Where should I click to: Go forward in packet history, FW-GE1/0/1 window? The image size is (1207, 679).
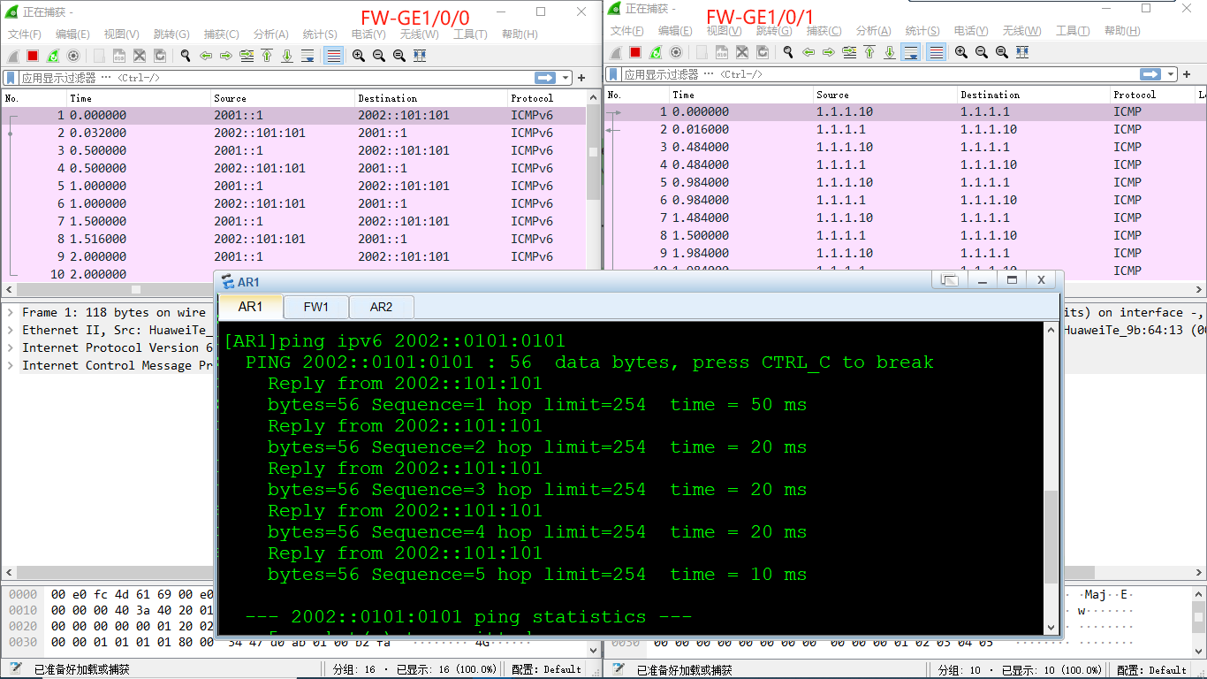click(x=829, y=52)
